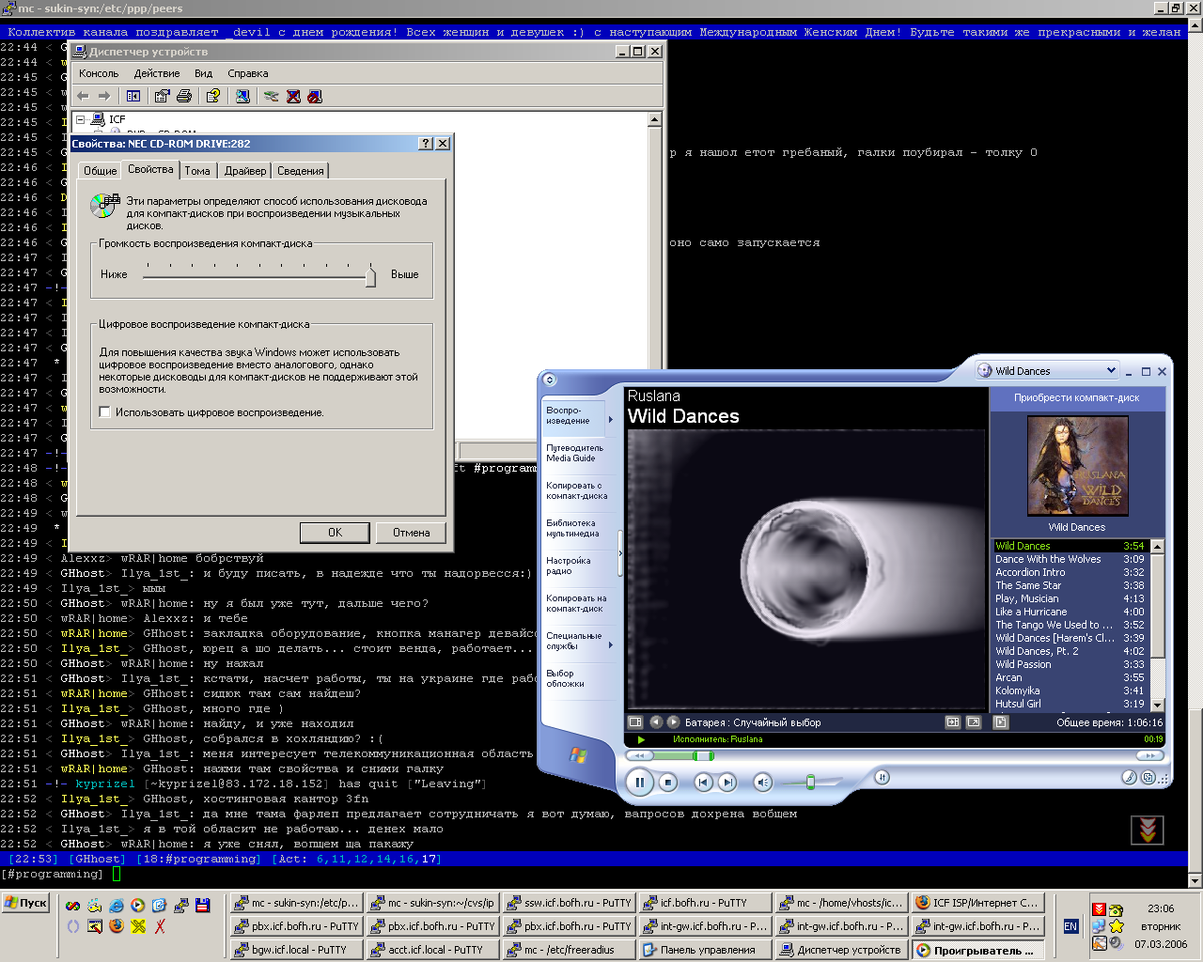The image size is (1203, 962).
Task: Select next visualization in Media Player
Action: (673, 722)
